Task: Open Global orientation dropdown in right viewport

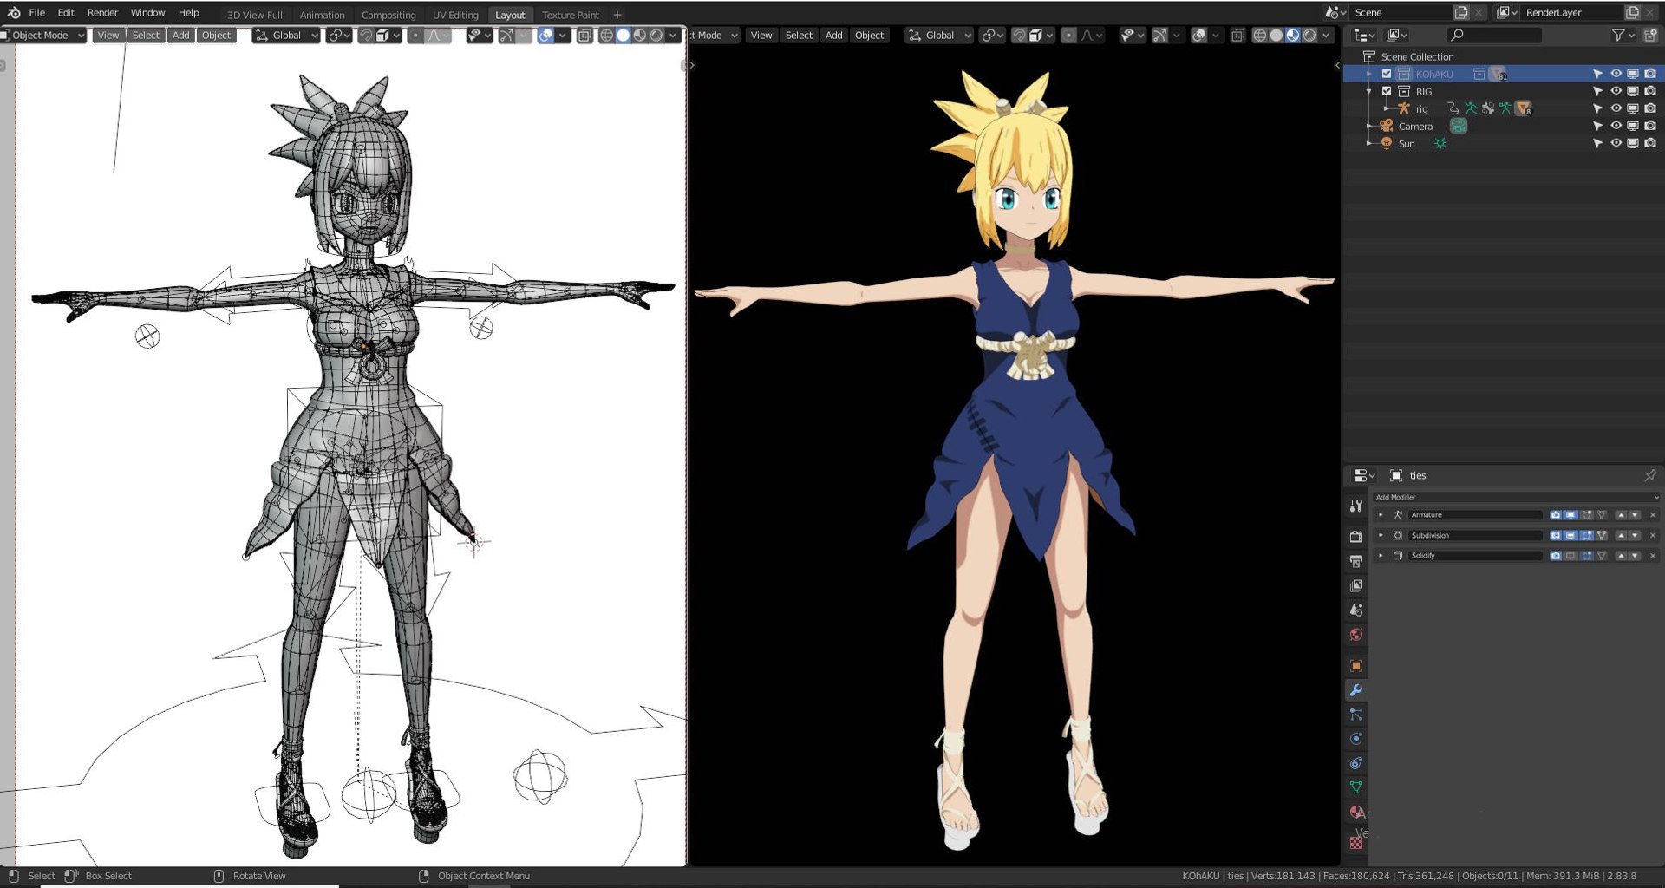Action: click(x=940, y=36)
